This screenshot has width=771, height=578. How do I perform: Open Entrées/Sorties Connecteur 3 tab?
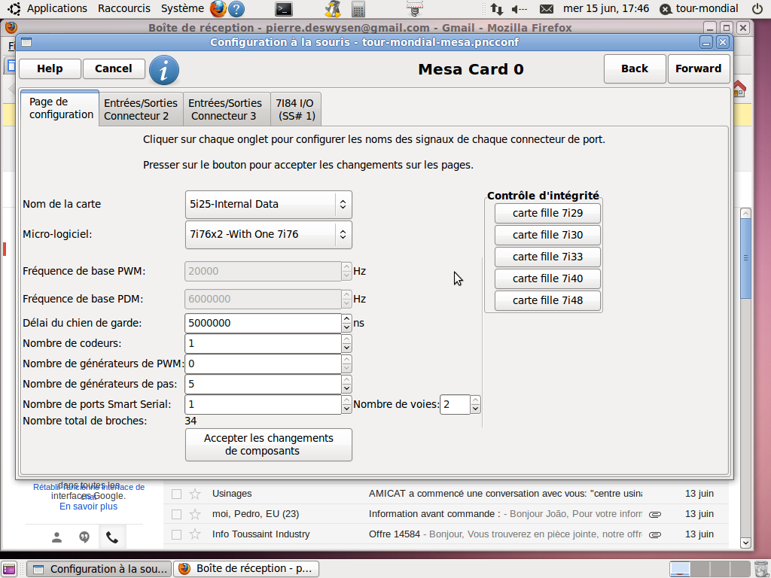(226, 109)
